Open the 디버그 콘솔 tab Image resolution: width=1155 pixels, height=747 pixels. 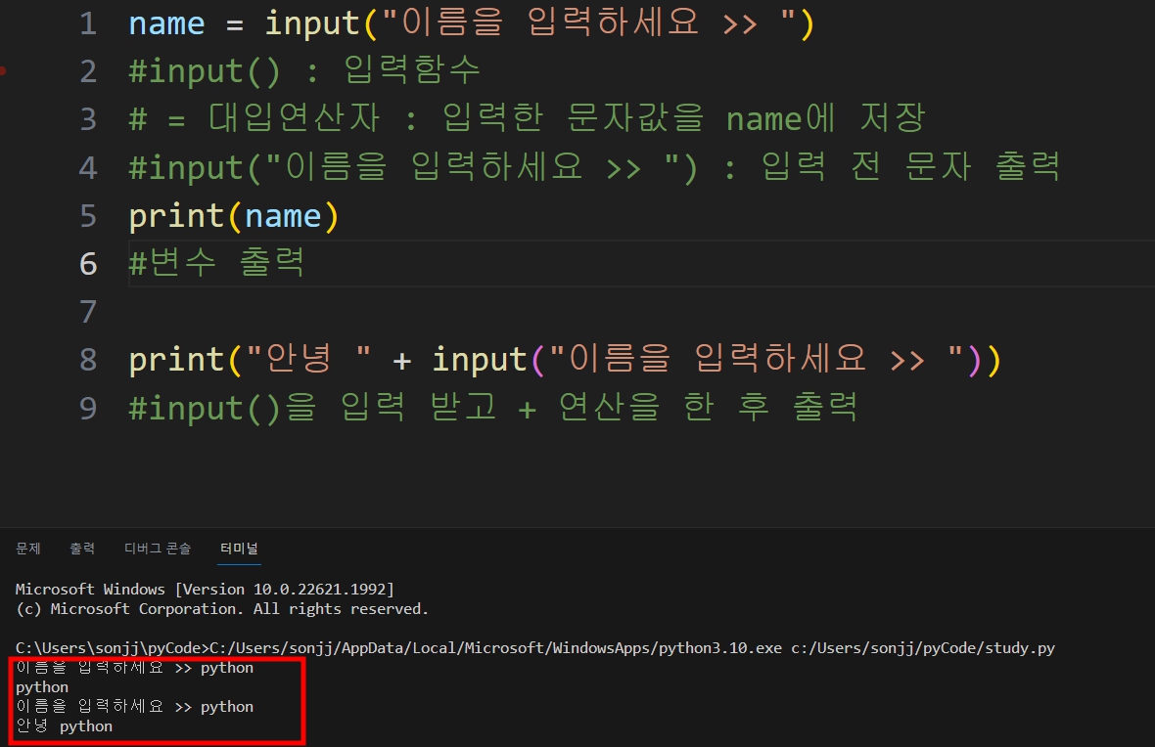(158, 549)
